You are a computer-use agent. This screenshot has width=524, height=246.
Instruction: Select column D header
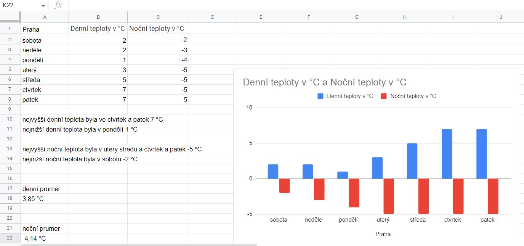click(213, 17)
